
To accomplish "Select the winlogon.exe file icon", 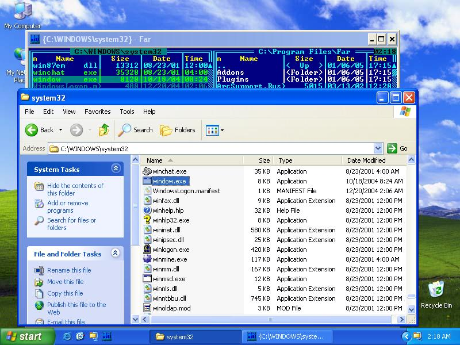I will (147, 250).
